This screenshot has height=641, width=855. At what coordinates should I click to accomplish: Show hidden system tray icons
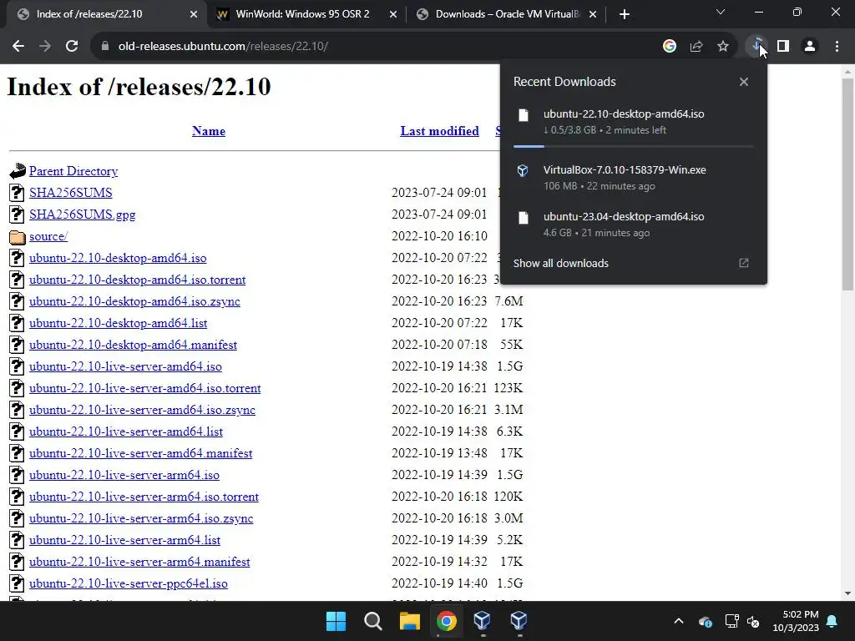coord(679,621)
